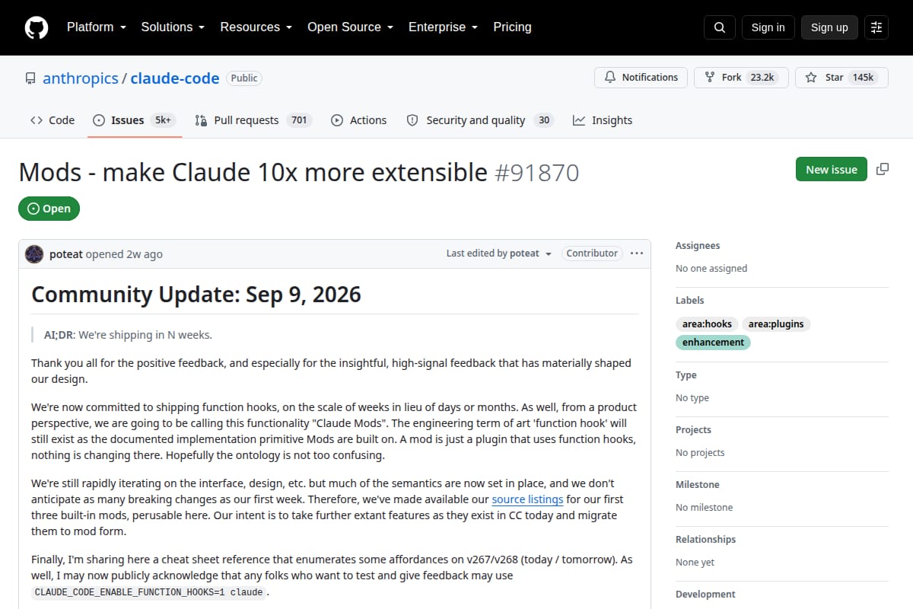Fork the repository

coord(741,78)
